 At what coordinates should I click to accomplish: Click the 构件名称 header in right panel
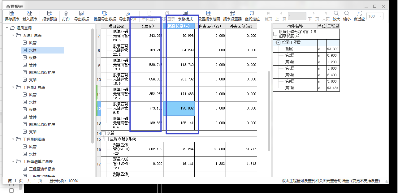click(295, 26)
